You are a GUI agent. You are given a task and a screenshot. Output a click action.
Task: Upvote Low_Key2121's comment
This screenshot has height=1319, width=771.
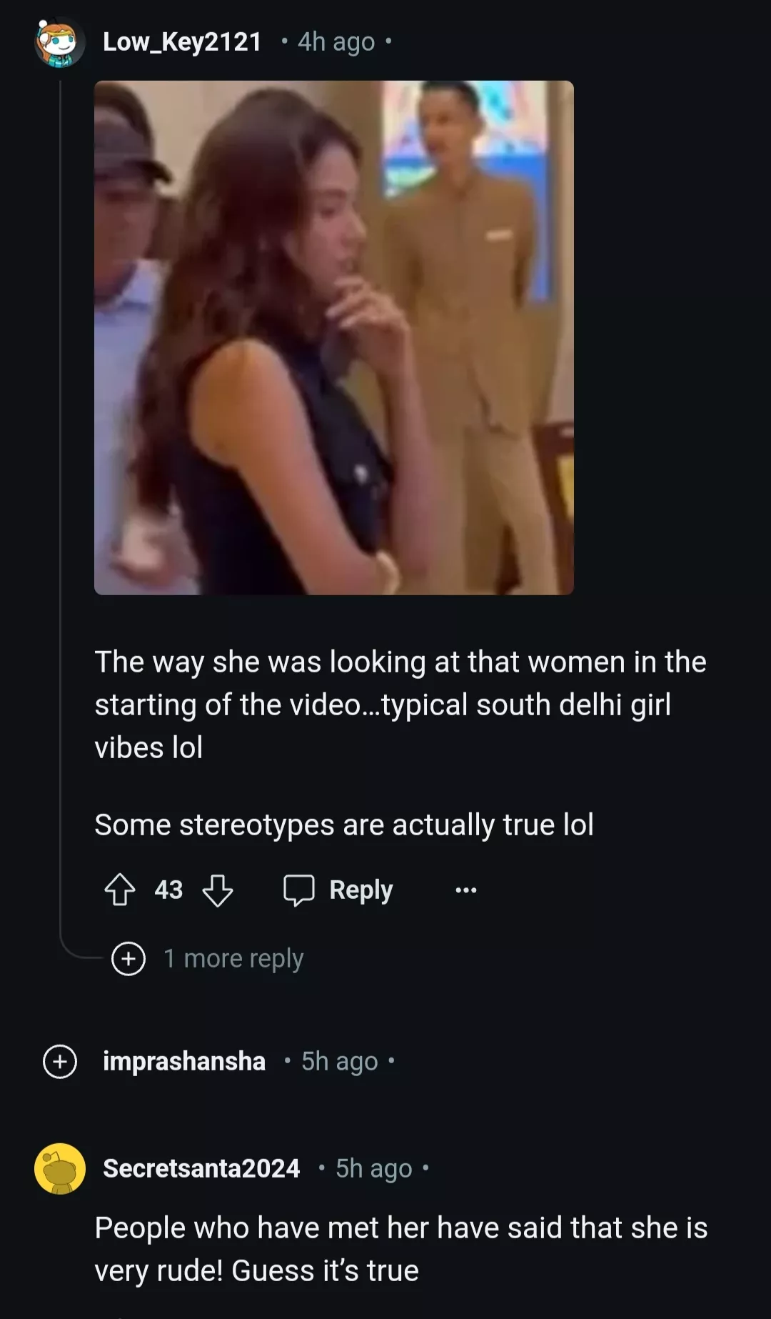click(x=120, y=890)
